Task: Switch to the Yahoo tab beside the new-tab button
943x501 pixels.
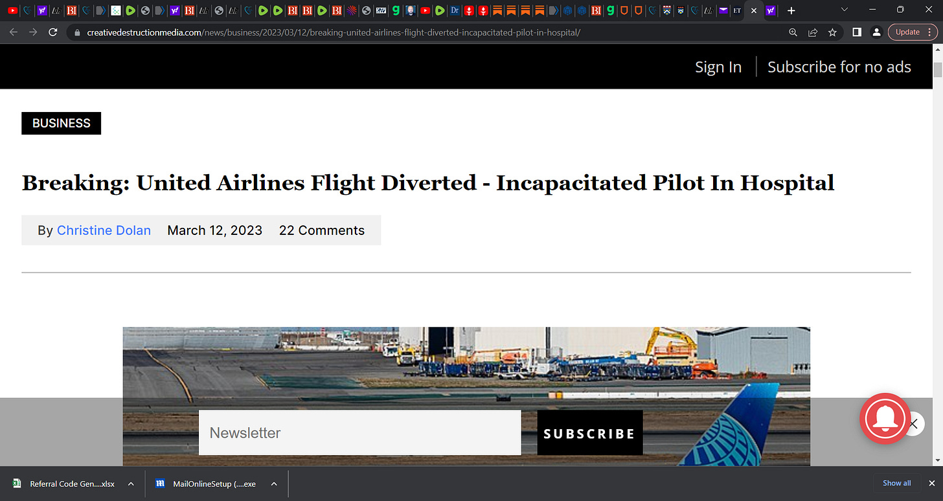Action: coord(770,10)
